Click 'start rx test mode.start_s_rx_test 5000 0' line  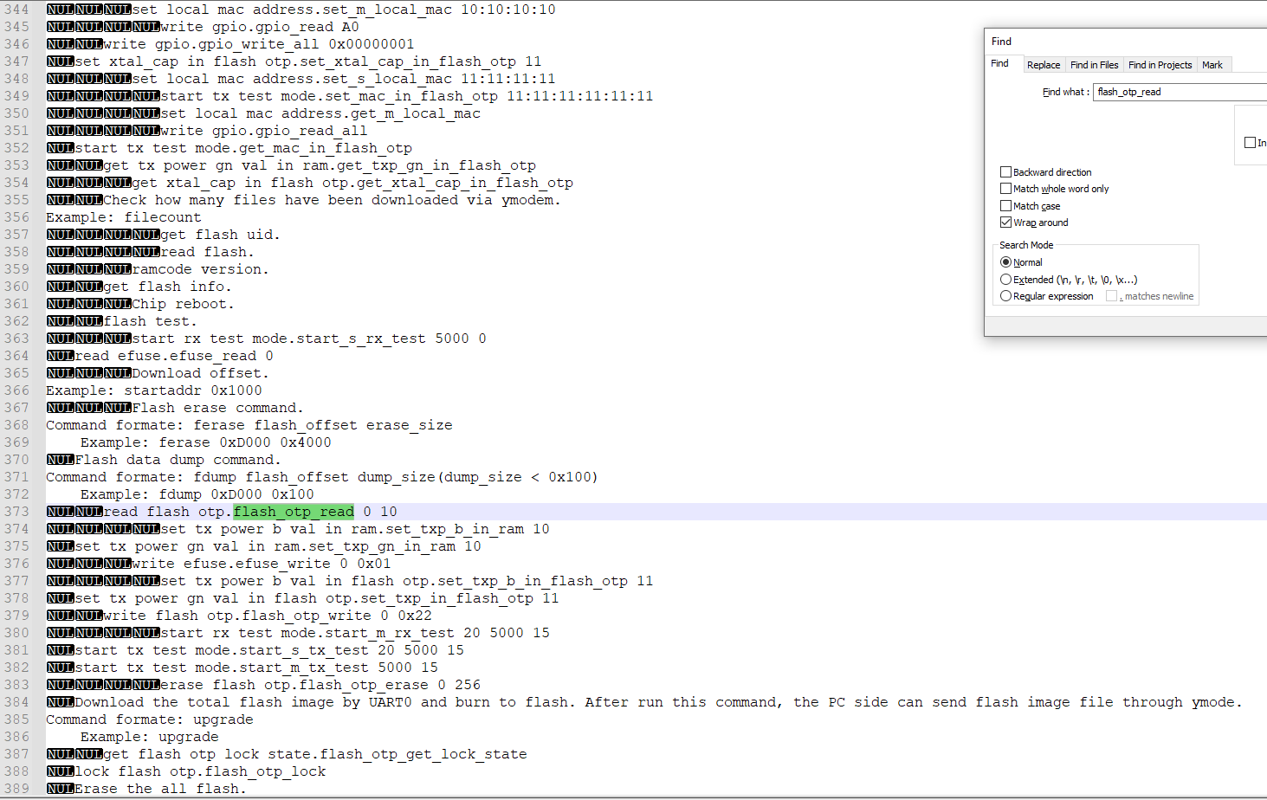pos(309,339)
